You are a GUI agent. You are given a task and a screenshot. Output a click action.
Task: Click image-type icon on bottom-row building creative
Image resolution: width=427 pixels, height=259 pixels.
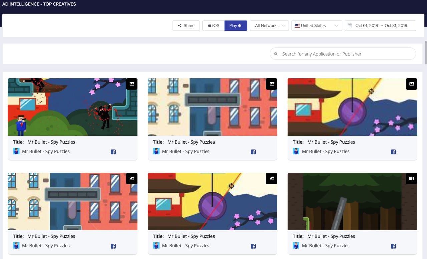[132, 179]
